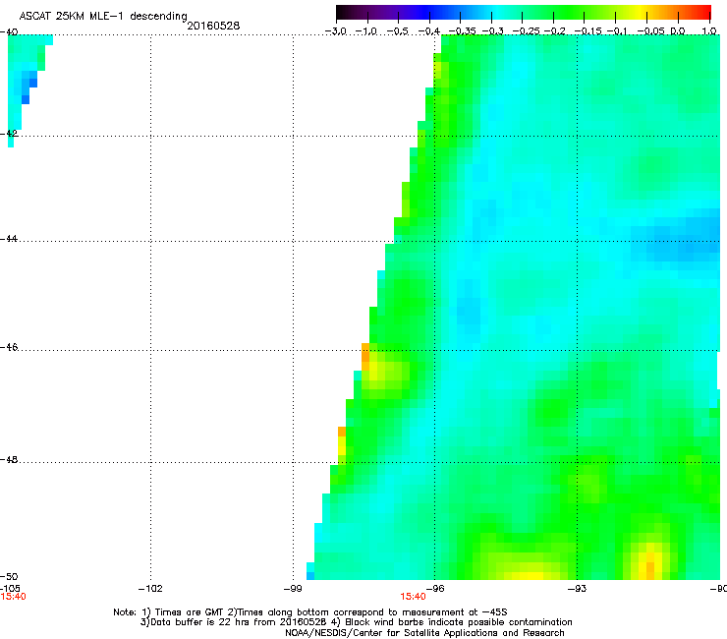727x639 pixels.
Task: Click the colorbar label -0.35
Action: [463, 31]
